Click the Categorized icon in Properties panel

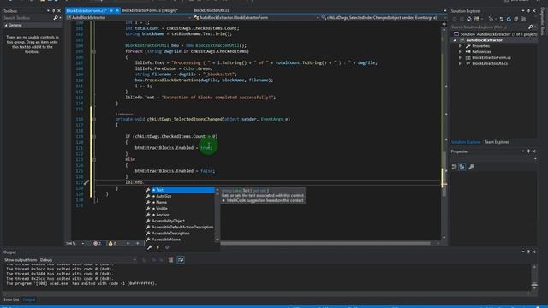(454, 167)
